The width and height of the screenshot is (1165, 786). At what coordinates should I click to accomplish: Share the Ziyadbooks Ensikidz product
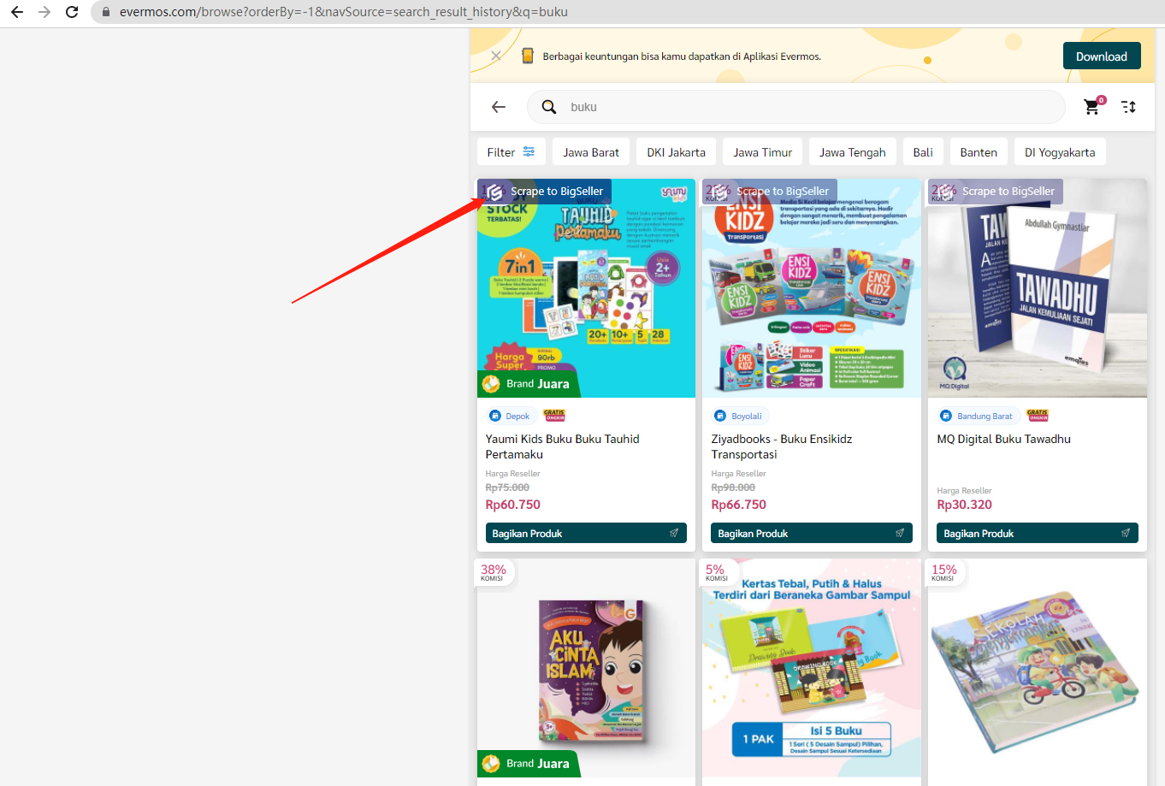click(811, 533)
